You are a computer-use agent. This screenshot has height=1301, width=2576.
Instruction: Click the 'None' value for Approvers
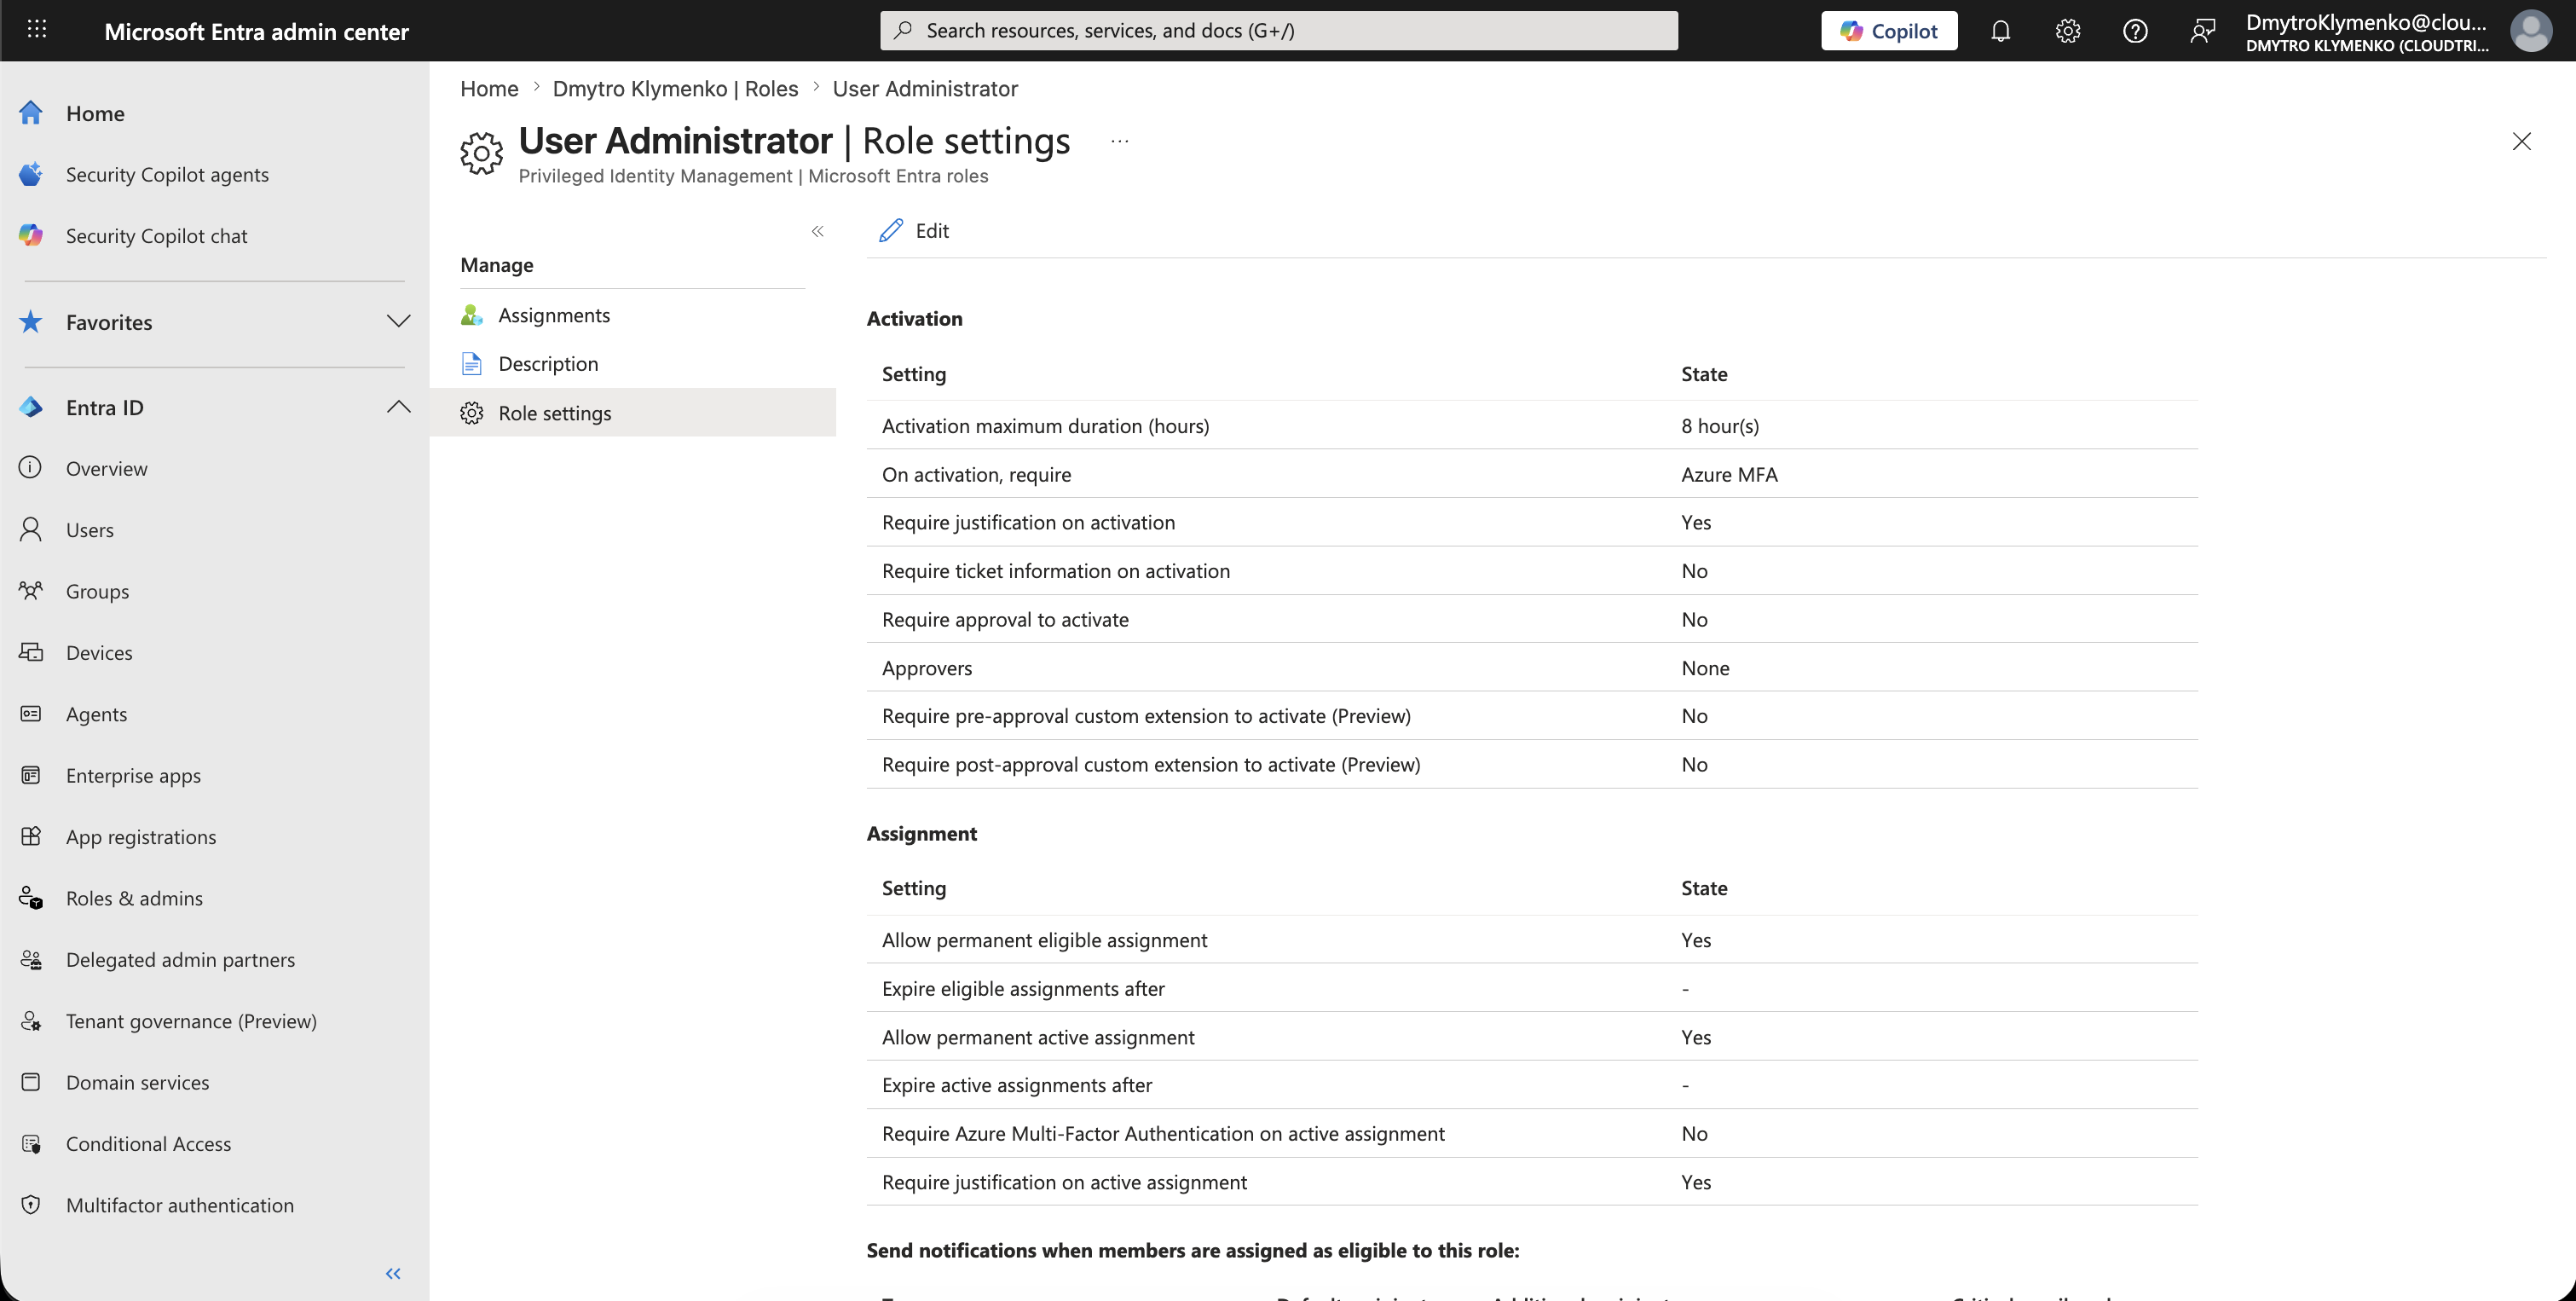pyautogui.click(x=1705, y=668)
